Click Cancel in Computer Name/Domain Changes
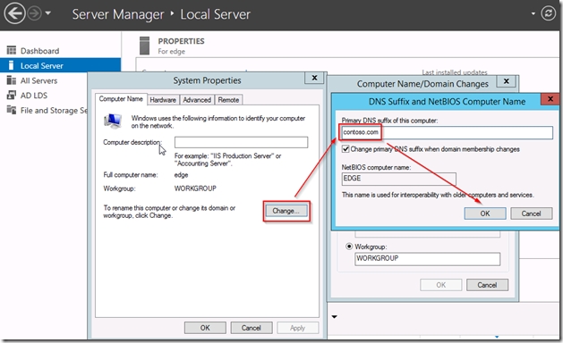The width and height of the screenshot is (563, 343). 487,285
